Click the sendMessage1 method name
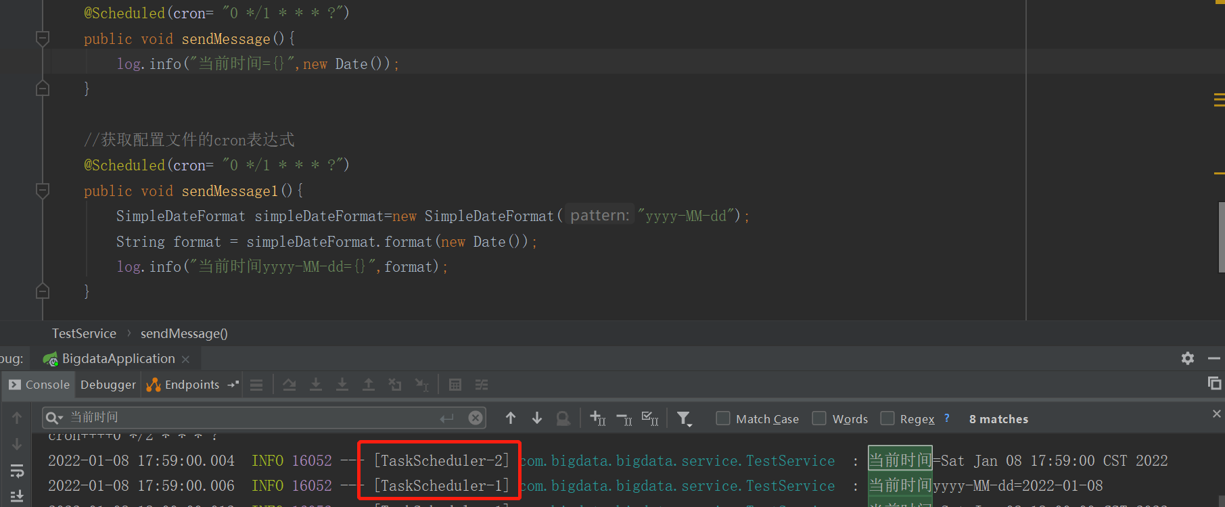This screenshot has width=1225, height=507. click(230, 191)
